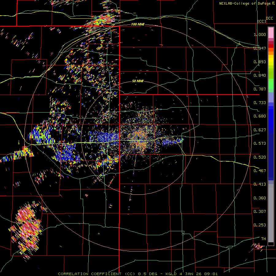Screen dimensions: 276x276
Task: Click the 0.733 scale value
Action: pyautogui.click(x=260, y=103)
